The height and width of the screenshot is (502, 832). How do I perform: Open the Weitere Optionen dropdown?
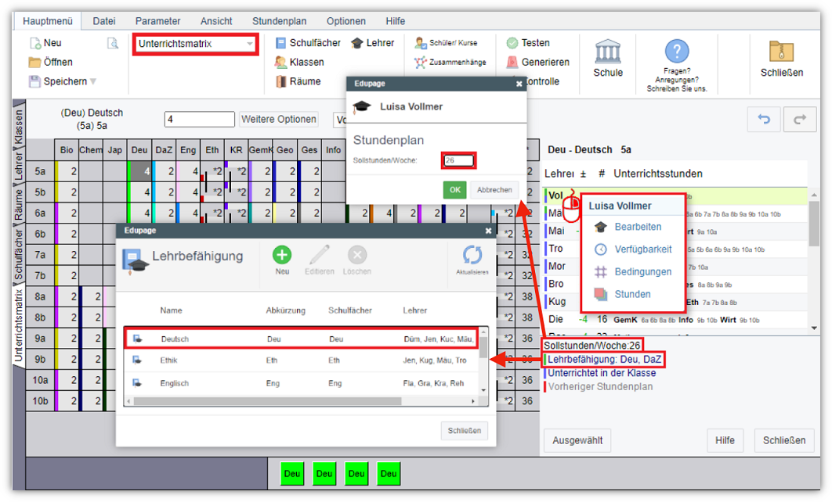click(279, 119)
